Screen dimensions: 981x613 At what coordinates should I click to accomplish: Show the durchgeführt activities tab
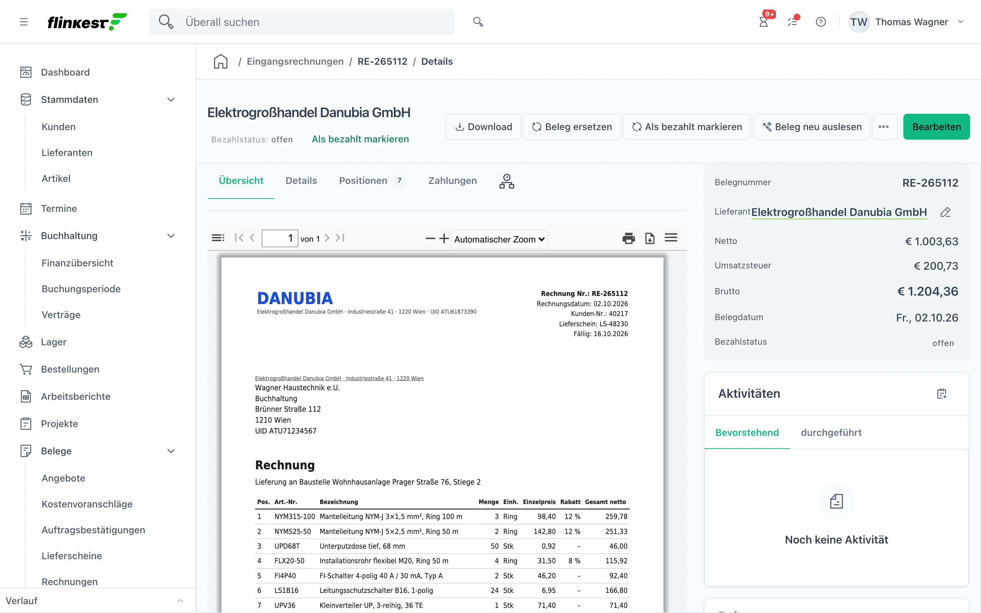point(831,433)
